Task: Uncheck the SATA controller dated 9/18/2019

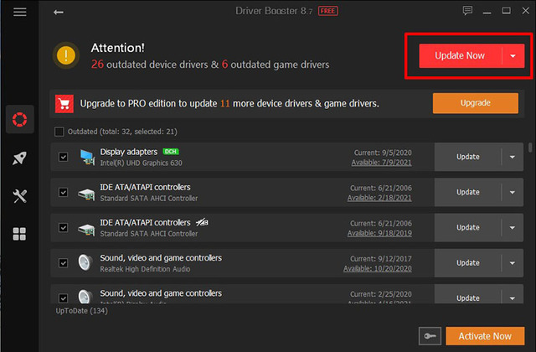Action: pos(64,227)
